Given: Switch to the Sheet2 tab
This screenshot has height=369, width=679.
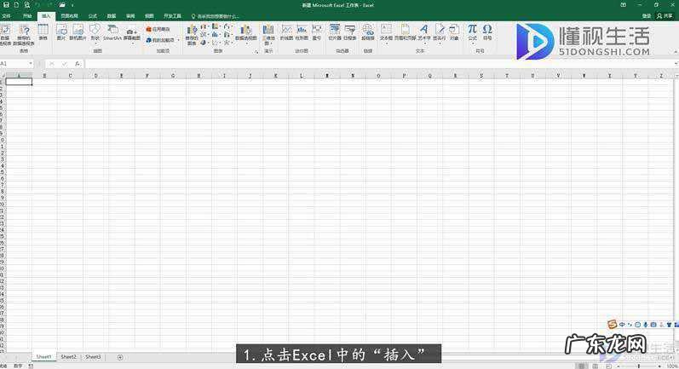Looking at the screenshot, I should click(68, 357).
